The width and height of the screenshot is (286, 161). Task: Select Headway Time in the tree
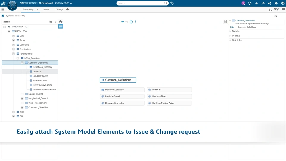tap(40, 80)
